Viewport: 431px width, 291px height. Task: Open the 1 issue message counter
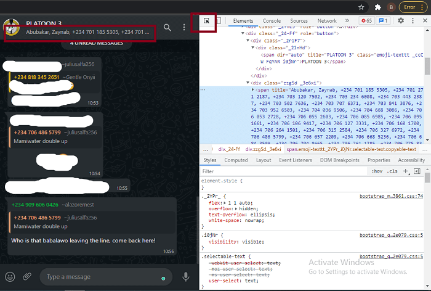(383, 20)
